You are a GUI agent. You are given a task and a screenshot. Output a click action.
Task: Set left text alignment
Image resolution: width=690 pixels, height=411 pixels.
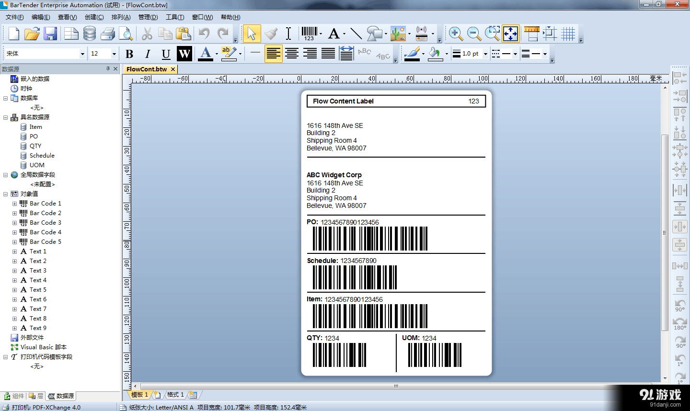coord(273,54)
